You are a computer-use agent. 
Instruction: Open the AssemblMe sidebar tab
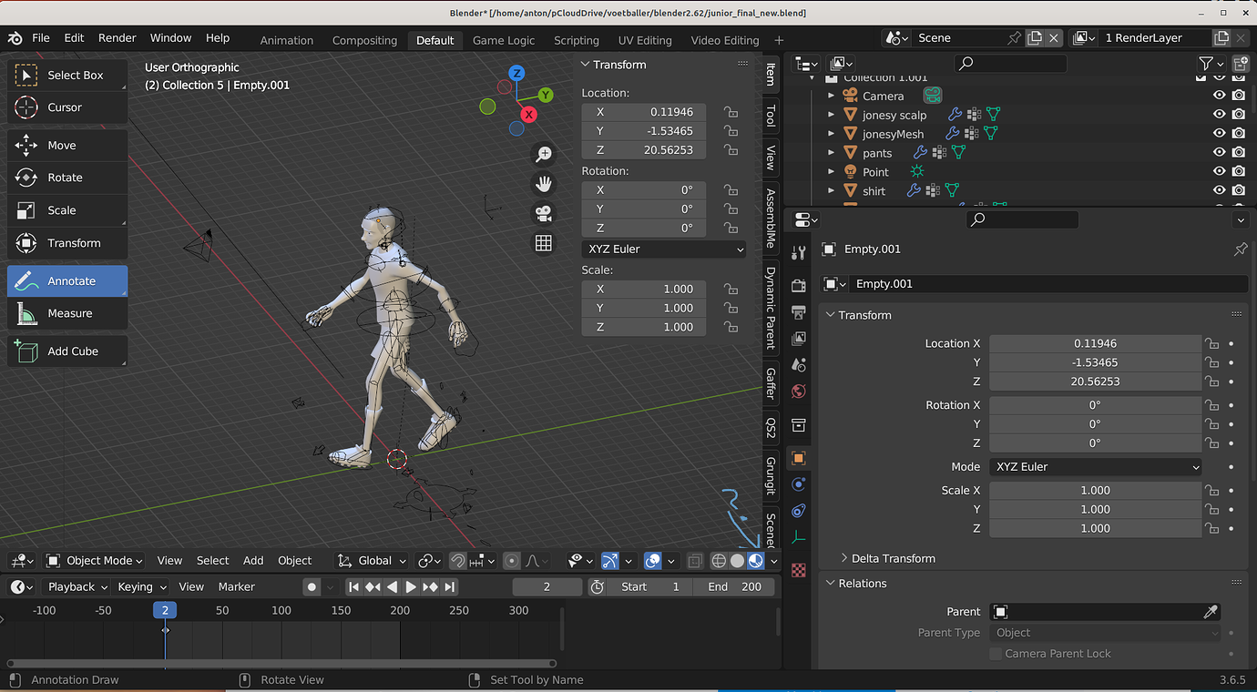point(771,219)
